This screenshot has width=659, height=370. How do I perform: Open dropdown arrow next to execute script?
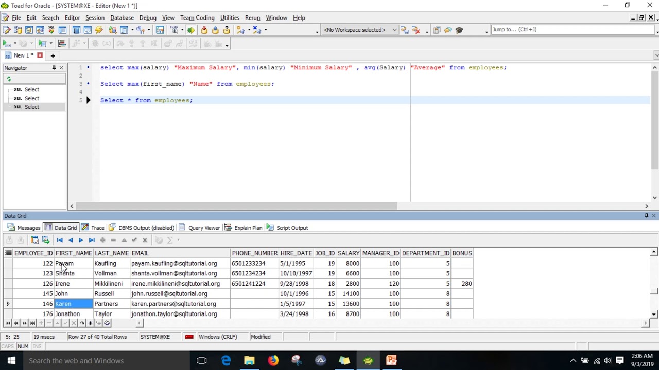(x=50, y=43)
